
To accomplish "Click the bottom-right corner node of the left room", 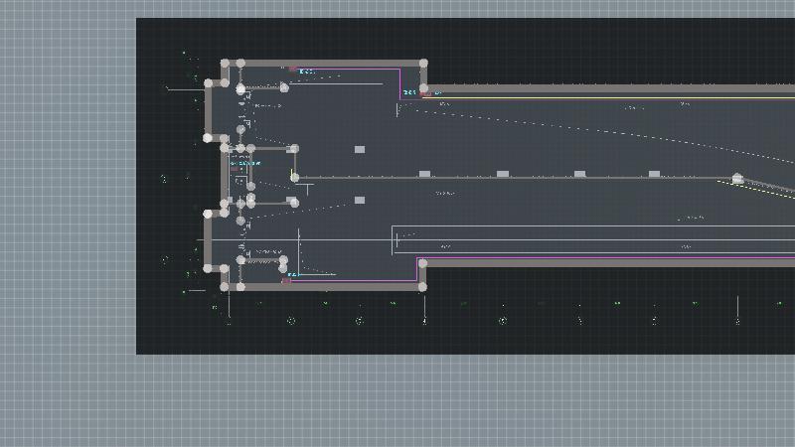I will coord(422,287).
